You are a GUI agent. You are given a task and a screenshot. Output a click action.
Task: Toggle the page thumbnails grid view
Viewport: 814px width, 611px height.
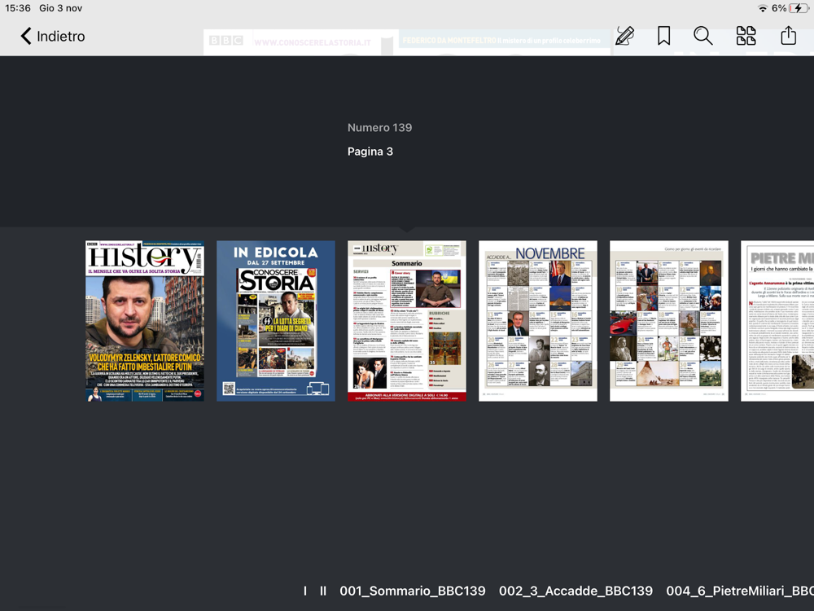pos(746,36)
